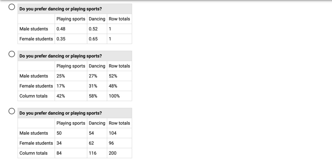Click the 100% grand total cell
Image resolution: width=332 pixels, height=167 pixels.
(114, 96)
